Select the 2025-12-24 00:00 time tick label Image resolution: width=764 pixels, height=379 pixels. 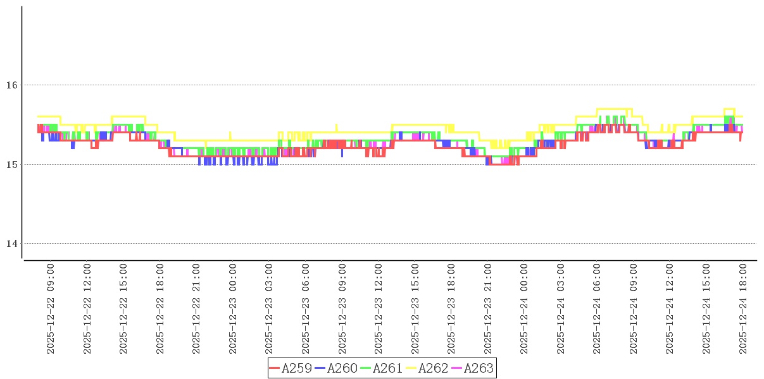[524, 310]
